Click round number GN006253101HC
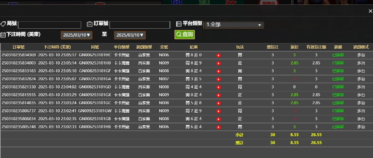The image size is (373, 158). click(x=95, y=55)
